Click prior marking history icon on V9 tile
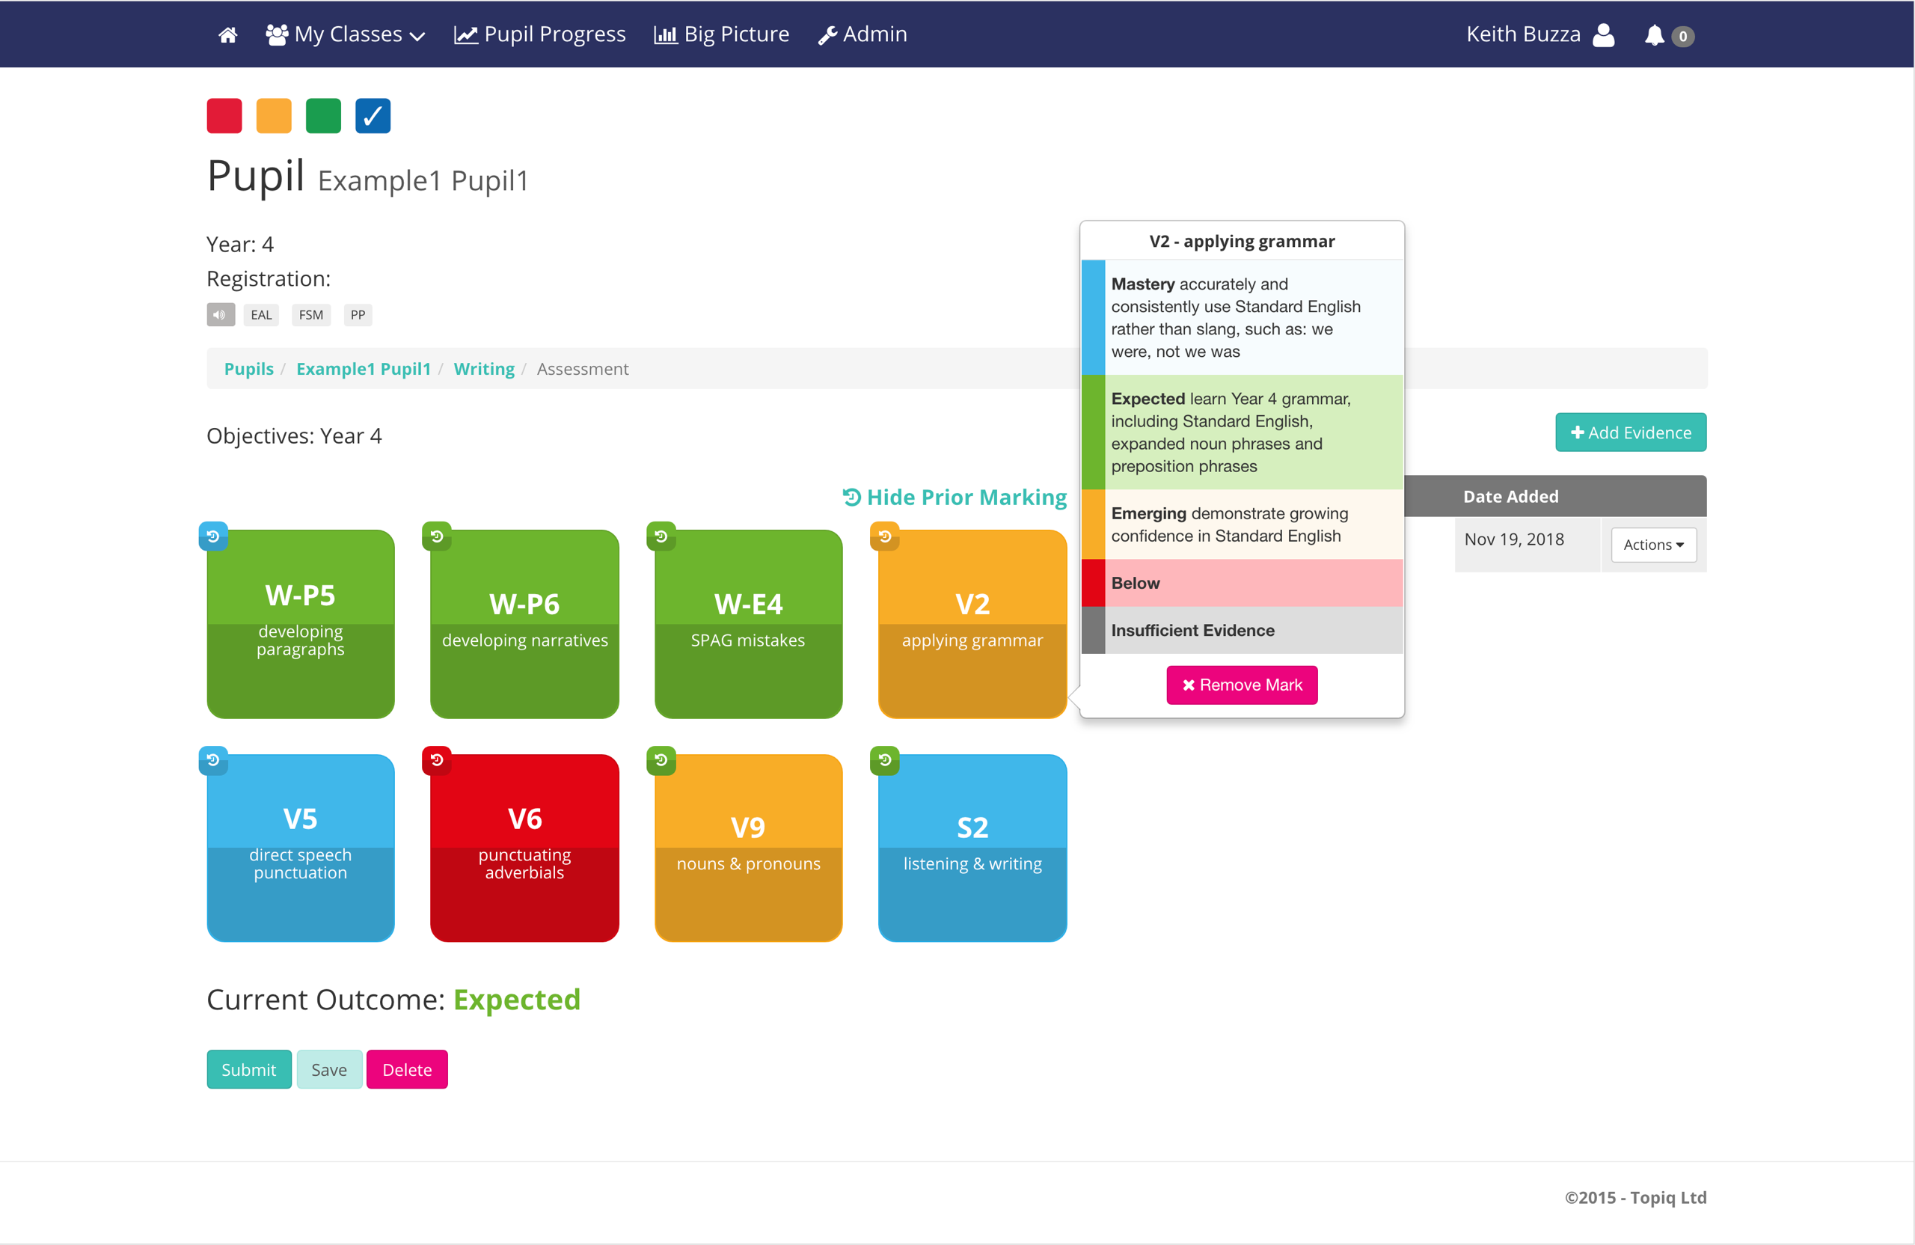The width and height of the screenshot is (1915, 1245). tap(661, 759)
